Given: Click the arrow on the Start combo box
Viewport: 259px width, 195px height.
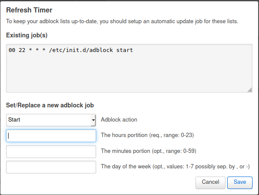Looking at the screenshot, I should [93, 120].
